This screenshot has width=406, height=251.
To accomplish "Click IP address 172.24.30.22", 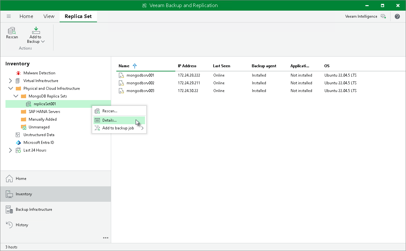I will [188, 91].
